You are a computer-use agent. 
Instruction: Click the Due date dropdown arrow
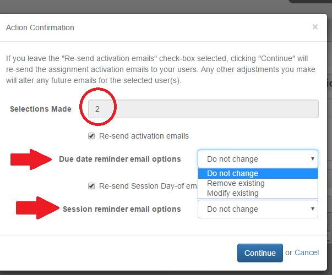[x=313, y=158]
